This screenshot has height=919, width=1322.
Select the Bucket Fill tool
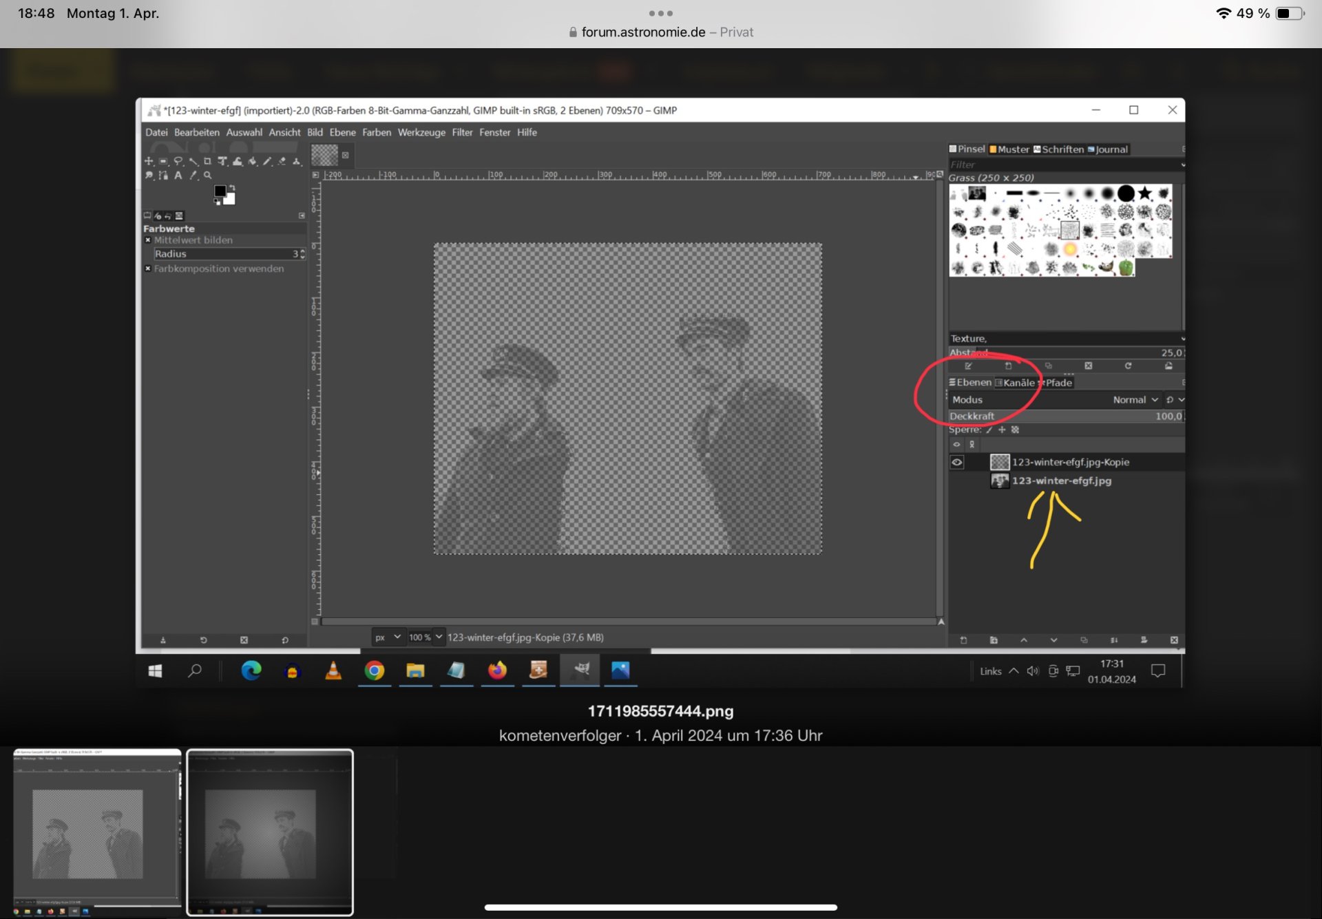(253, 161)
